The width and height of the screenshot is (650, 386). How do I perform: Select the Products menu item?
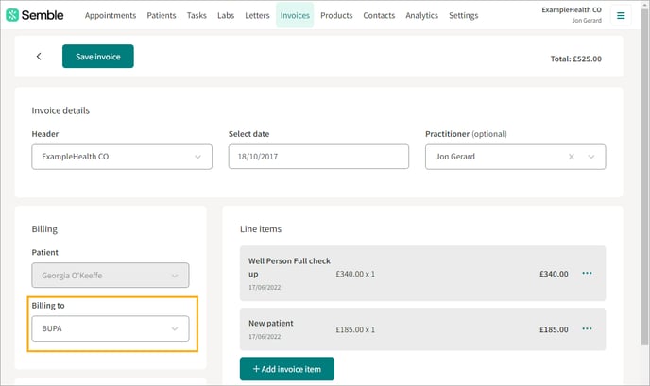(x=336, y=15)
